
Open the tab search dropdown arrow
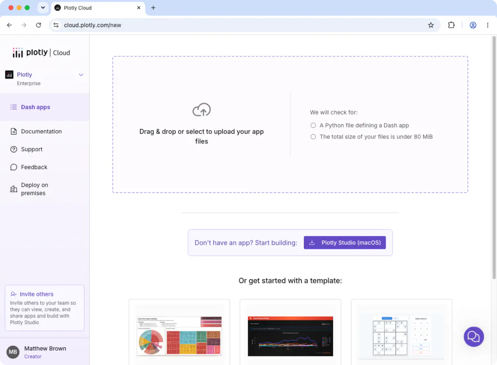coord(43,8)
